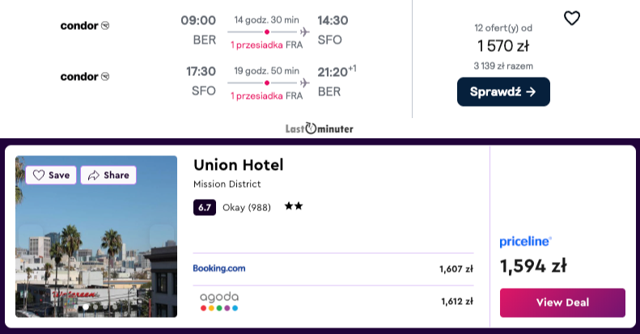Click the outbound 1 przesiadka FRA stopover text
This screenshot has width=640, height=334.
[x=266, y=44]
